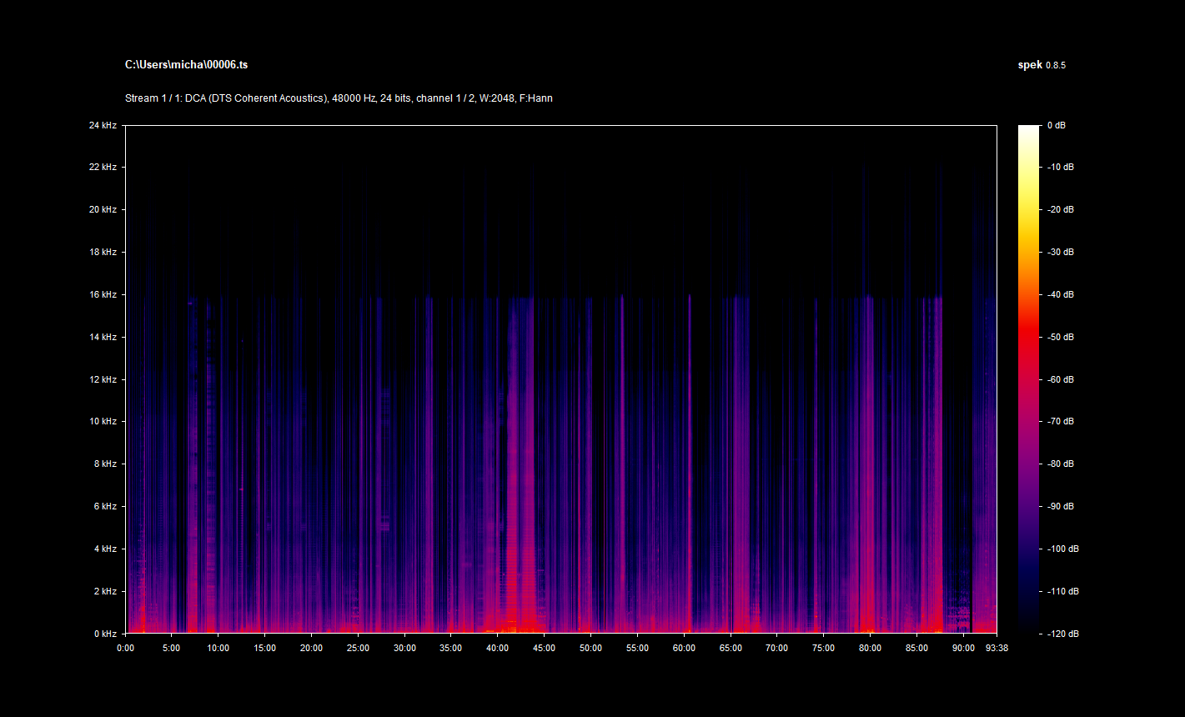Click the 8 kHz frequency label

[x=106, y=464]
